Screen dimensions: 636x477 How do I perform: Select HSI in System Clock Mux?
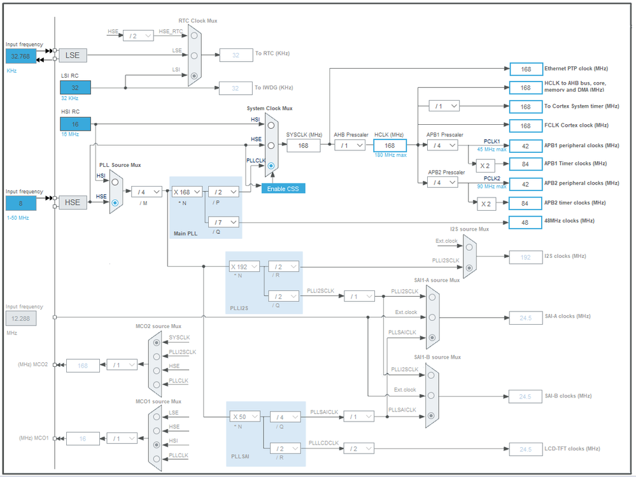coord(271,125)
